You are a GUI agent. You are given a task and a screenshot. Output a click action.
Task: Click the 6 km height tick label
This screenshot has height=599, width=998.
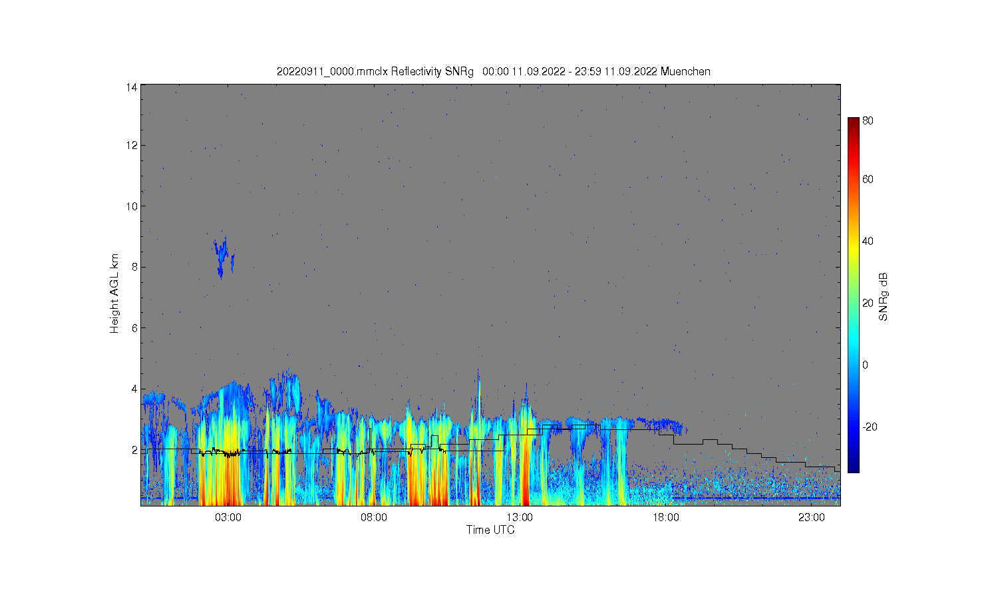(134, 328)
